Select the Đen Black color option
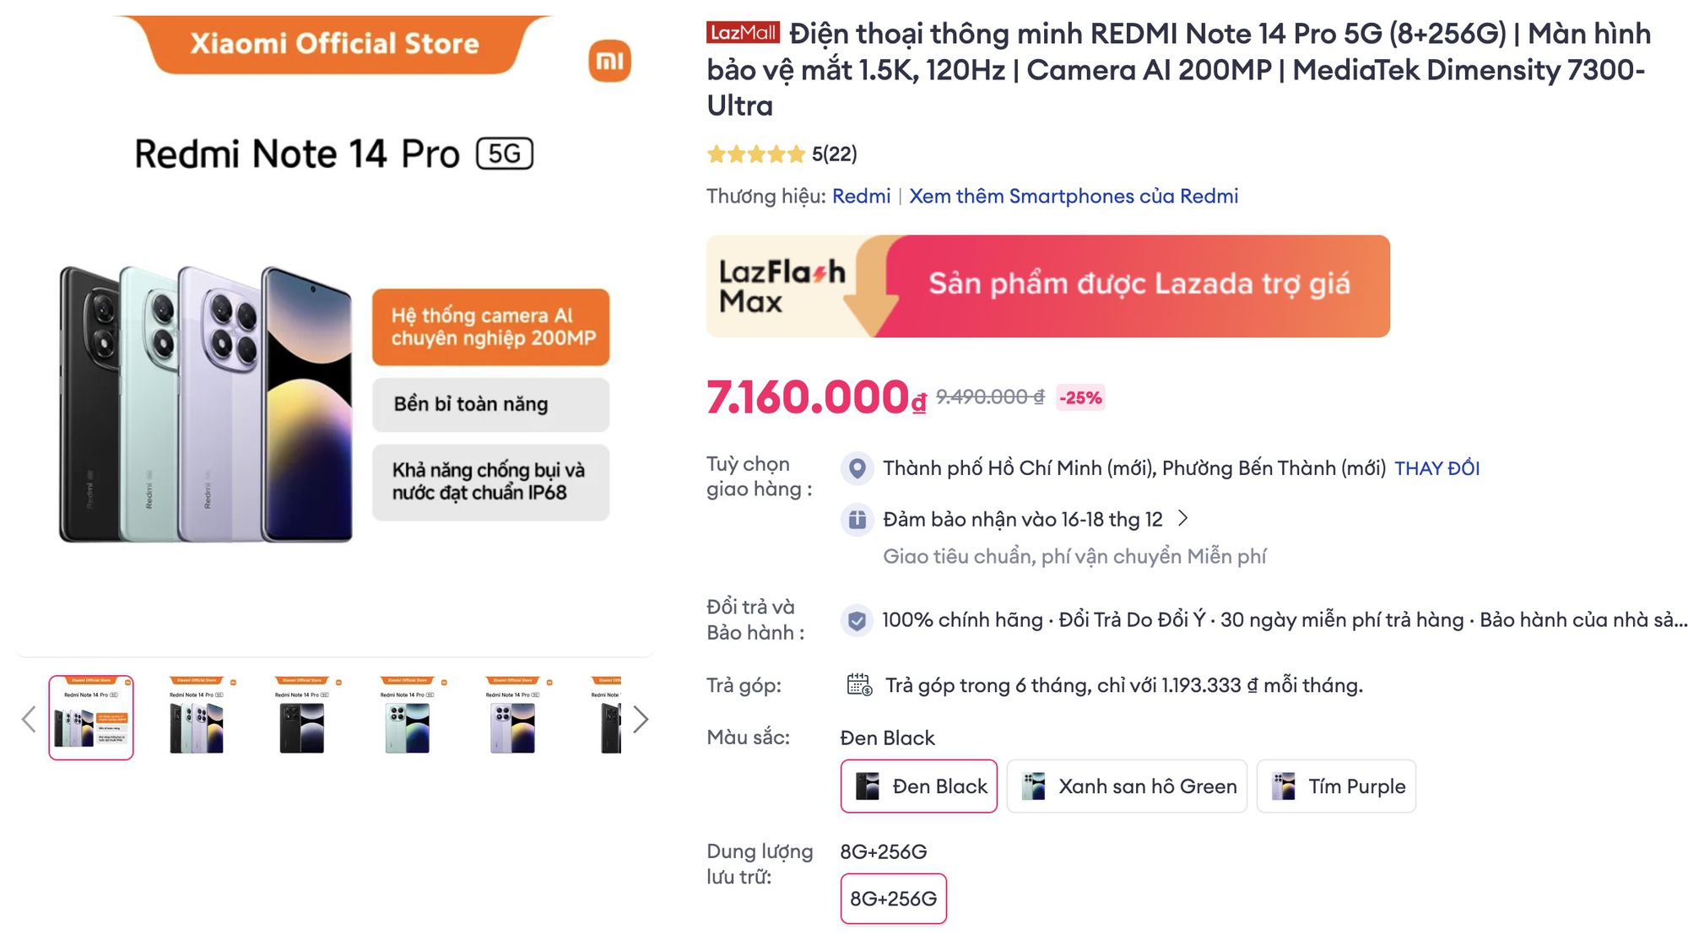This screenshot has height=940, width=1688. pyautogui.click(x=918, y=786)
